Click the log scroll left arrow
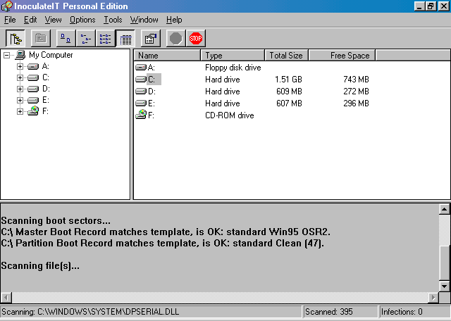This screenshot has width=451, height=321. coord(6,297)
